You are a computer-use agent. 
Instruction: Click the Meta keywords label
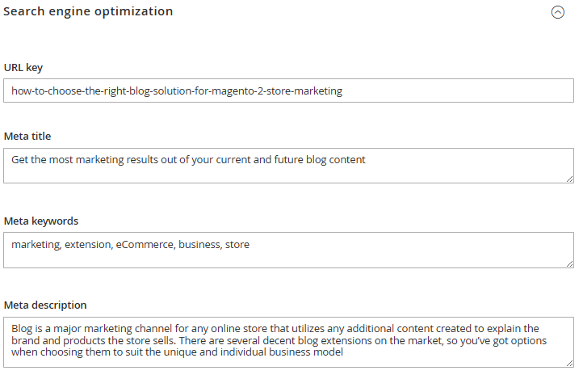click(40, 221)
